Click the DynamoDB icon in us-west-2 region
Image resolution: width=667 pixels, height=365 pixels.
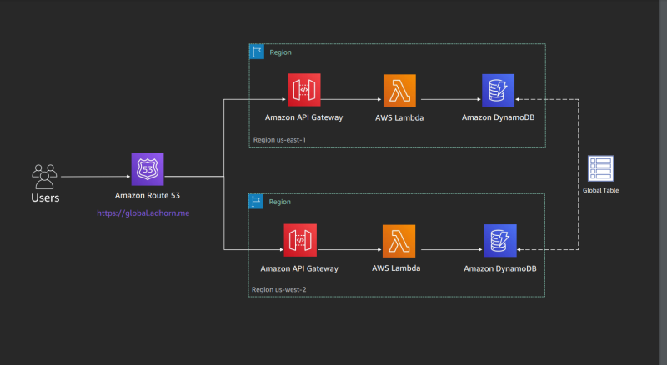(x=499, y=240)
